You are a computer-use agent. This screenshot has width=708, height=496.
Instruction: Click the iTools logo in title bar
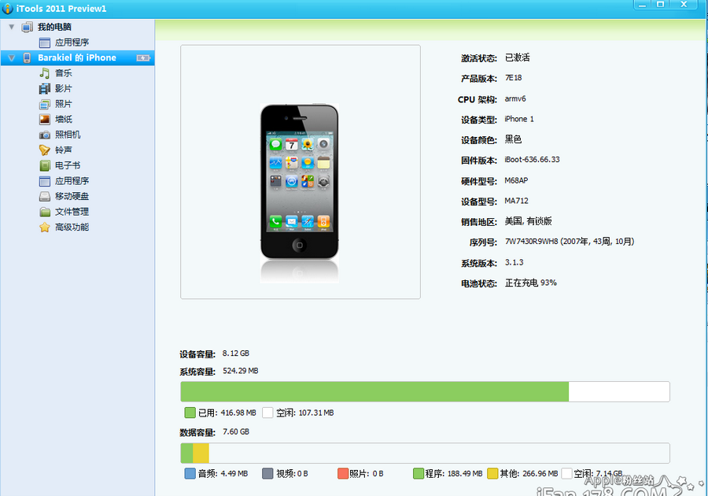[8, 8]
